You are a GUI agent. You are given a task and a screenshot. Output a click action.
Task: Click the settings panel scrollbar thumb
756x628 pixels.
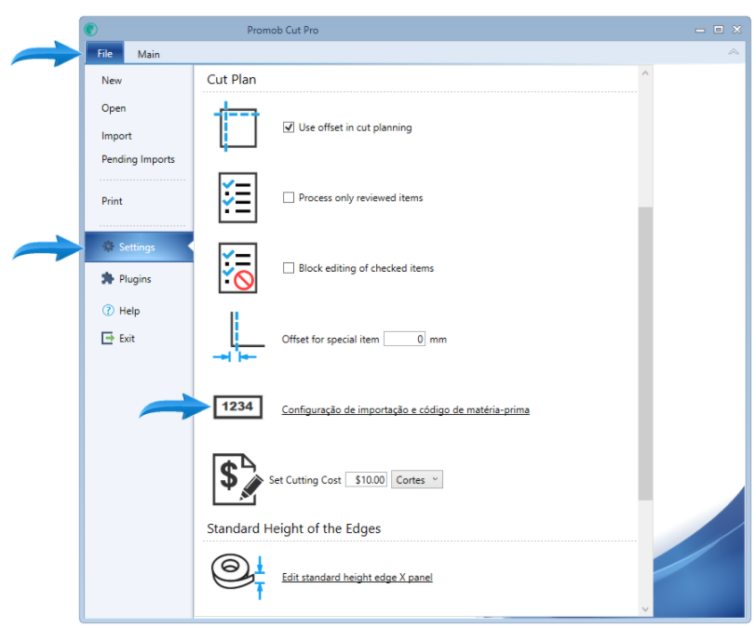click(645, 354)
